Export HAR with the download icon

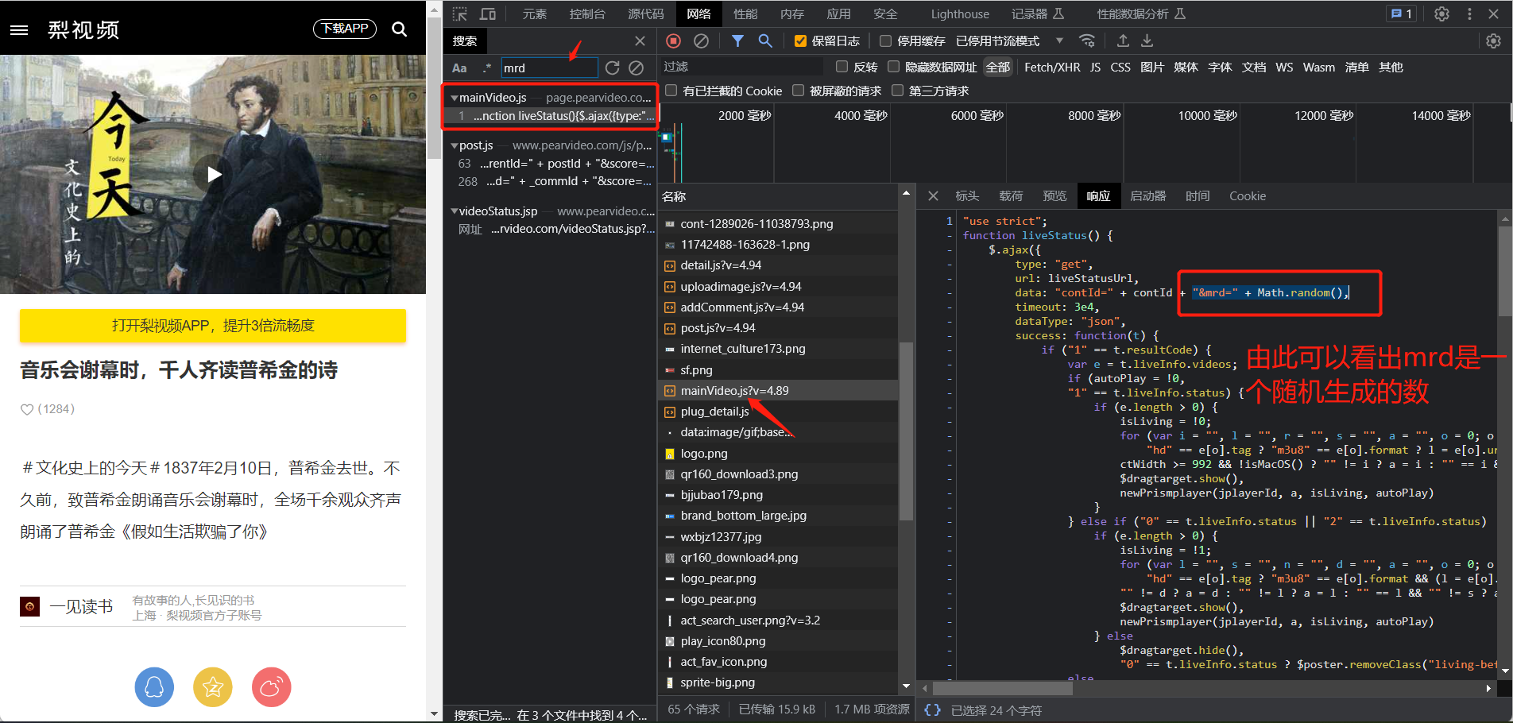point(1147,41)
